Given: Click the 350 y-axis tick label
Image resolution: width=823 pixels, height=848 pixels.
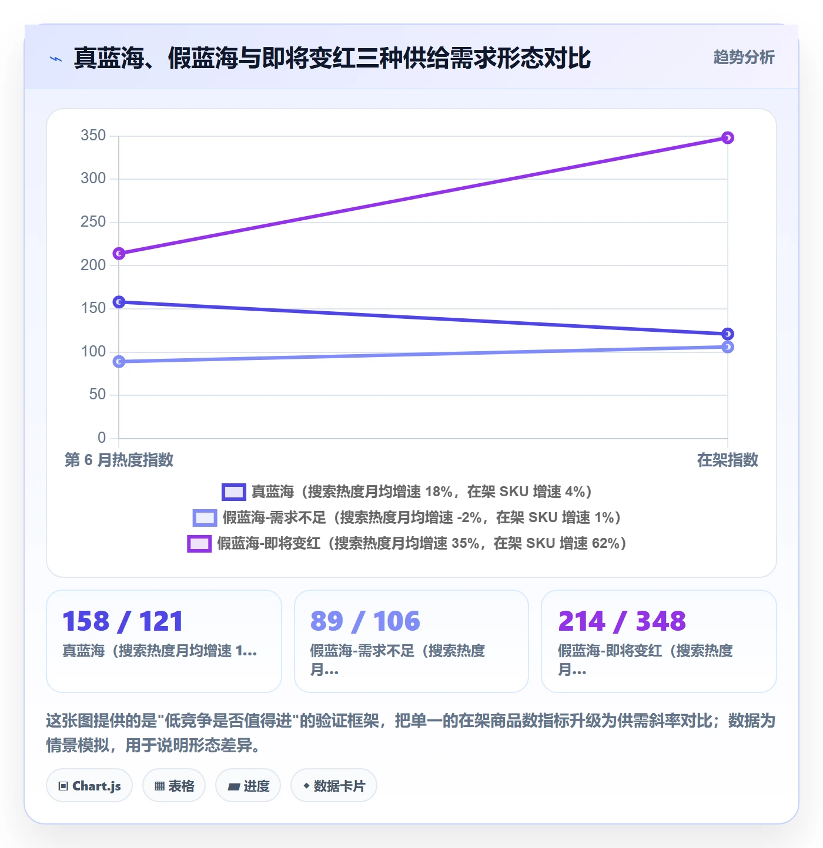Looking at the screenshot, I should click(x=93, y=136).
